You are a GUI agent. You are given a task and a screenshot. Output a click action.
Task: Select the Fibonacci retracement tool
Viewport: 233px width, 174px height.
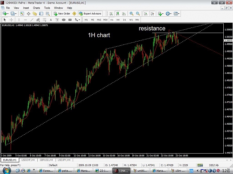tap(44, 20)
